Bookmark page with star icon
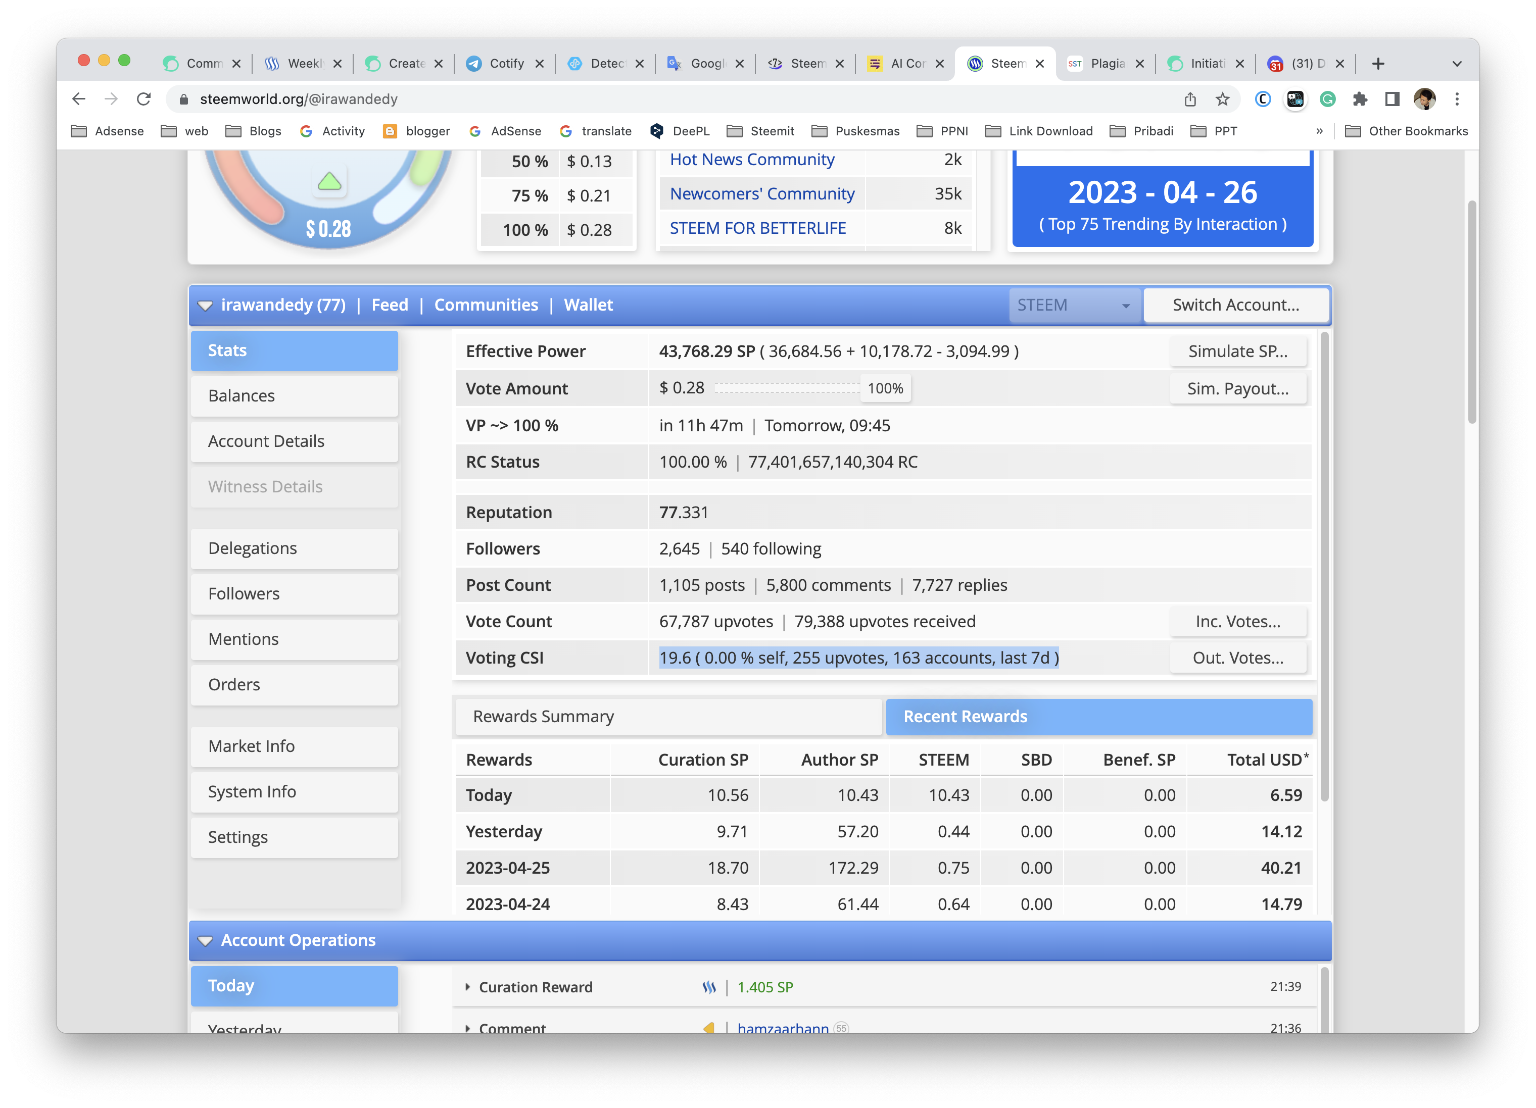 pyautogui.click(x=1222, y=99)
